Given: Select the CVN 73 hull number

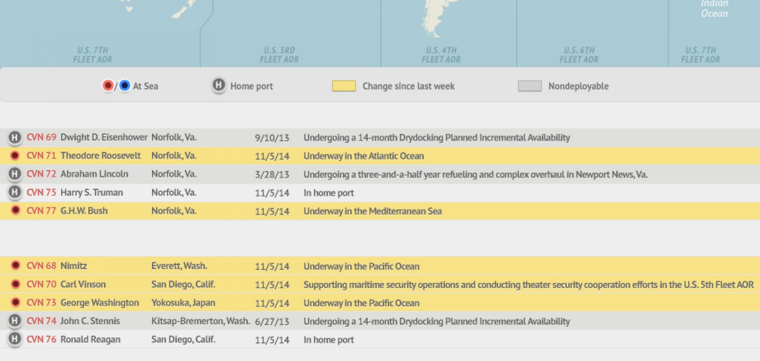Looking at the screenshot, I should (42, 303).
